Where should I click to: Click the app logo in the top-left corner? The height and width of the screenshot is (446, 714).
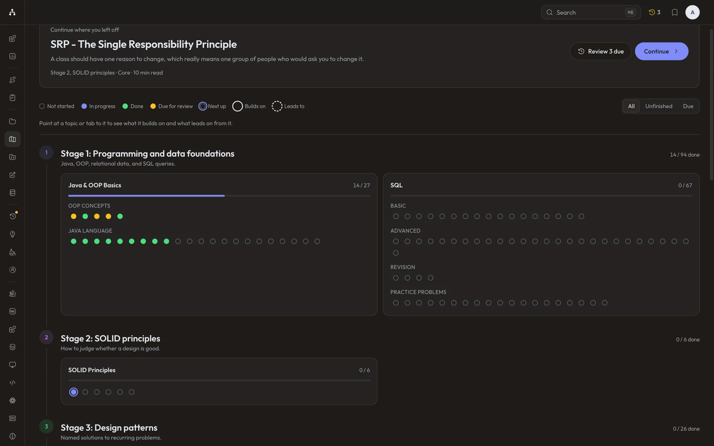pos(12,12)
